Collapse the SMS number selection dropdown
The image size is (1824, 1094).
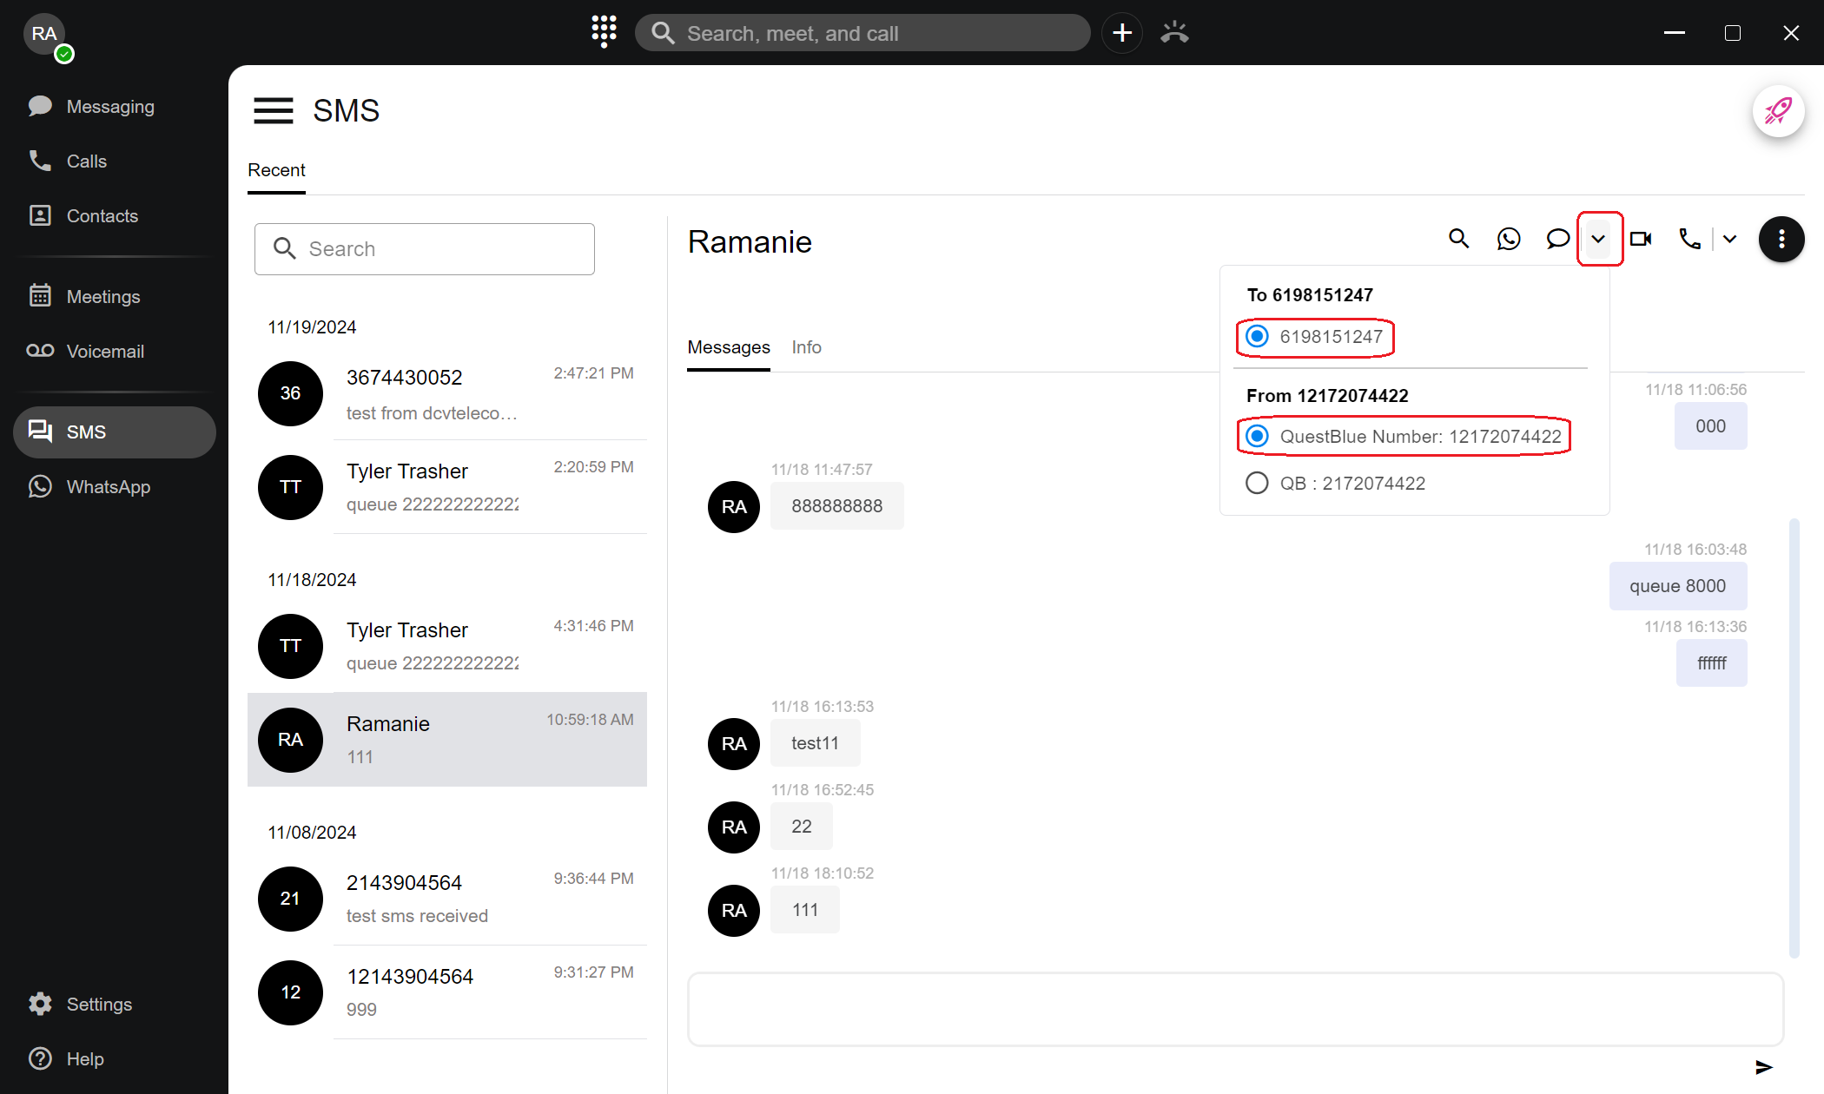[1598, 239]
